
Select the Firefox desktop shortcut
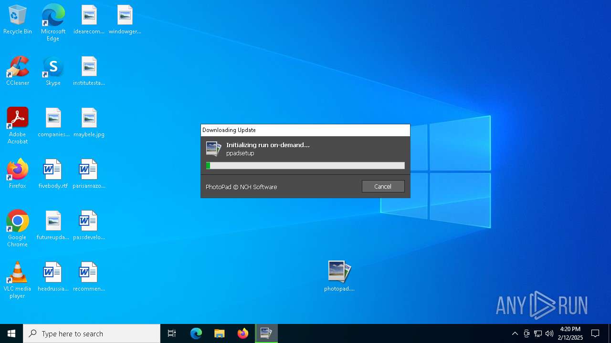(x=18, y=174)
